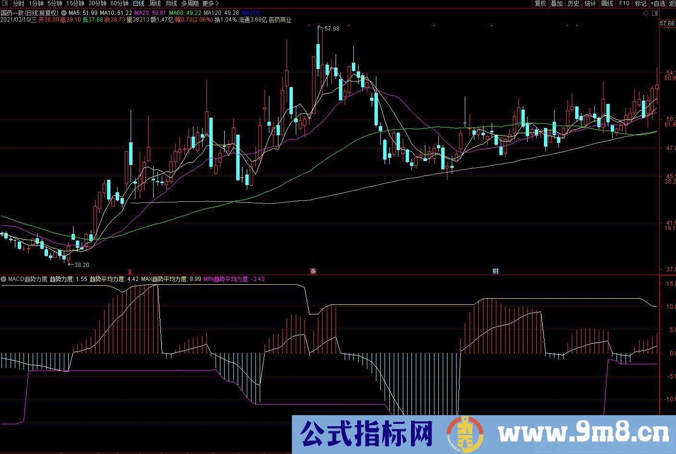676x454 pixels.
Task: Toggle the left sidebar panel icon
Action: (4, 3)
